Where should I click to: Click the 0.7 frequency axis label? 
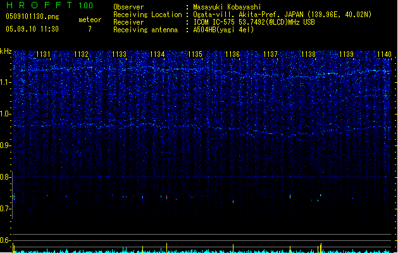(x=6, y=208)
